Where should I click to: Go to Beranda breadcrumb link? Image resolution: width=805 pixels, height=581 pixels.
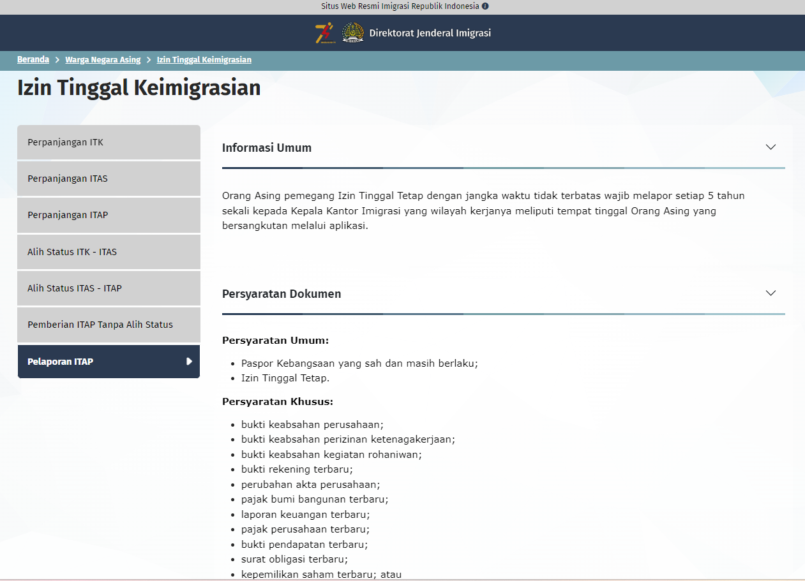click(x=33, y=60)
